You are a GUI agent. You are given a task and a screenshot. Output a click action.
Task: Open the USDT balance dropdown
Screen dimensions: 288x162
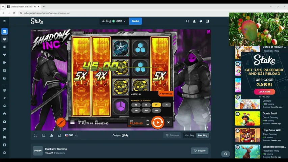point(114,21)
